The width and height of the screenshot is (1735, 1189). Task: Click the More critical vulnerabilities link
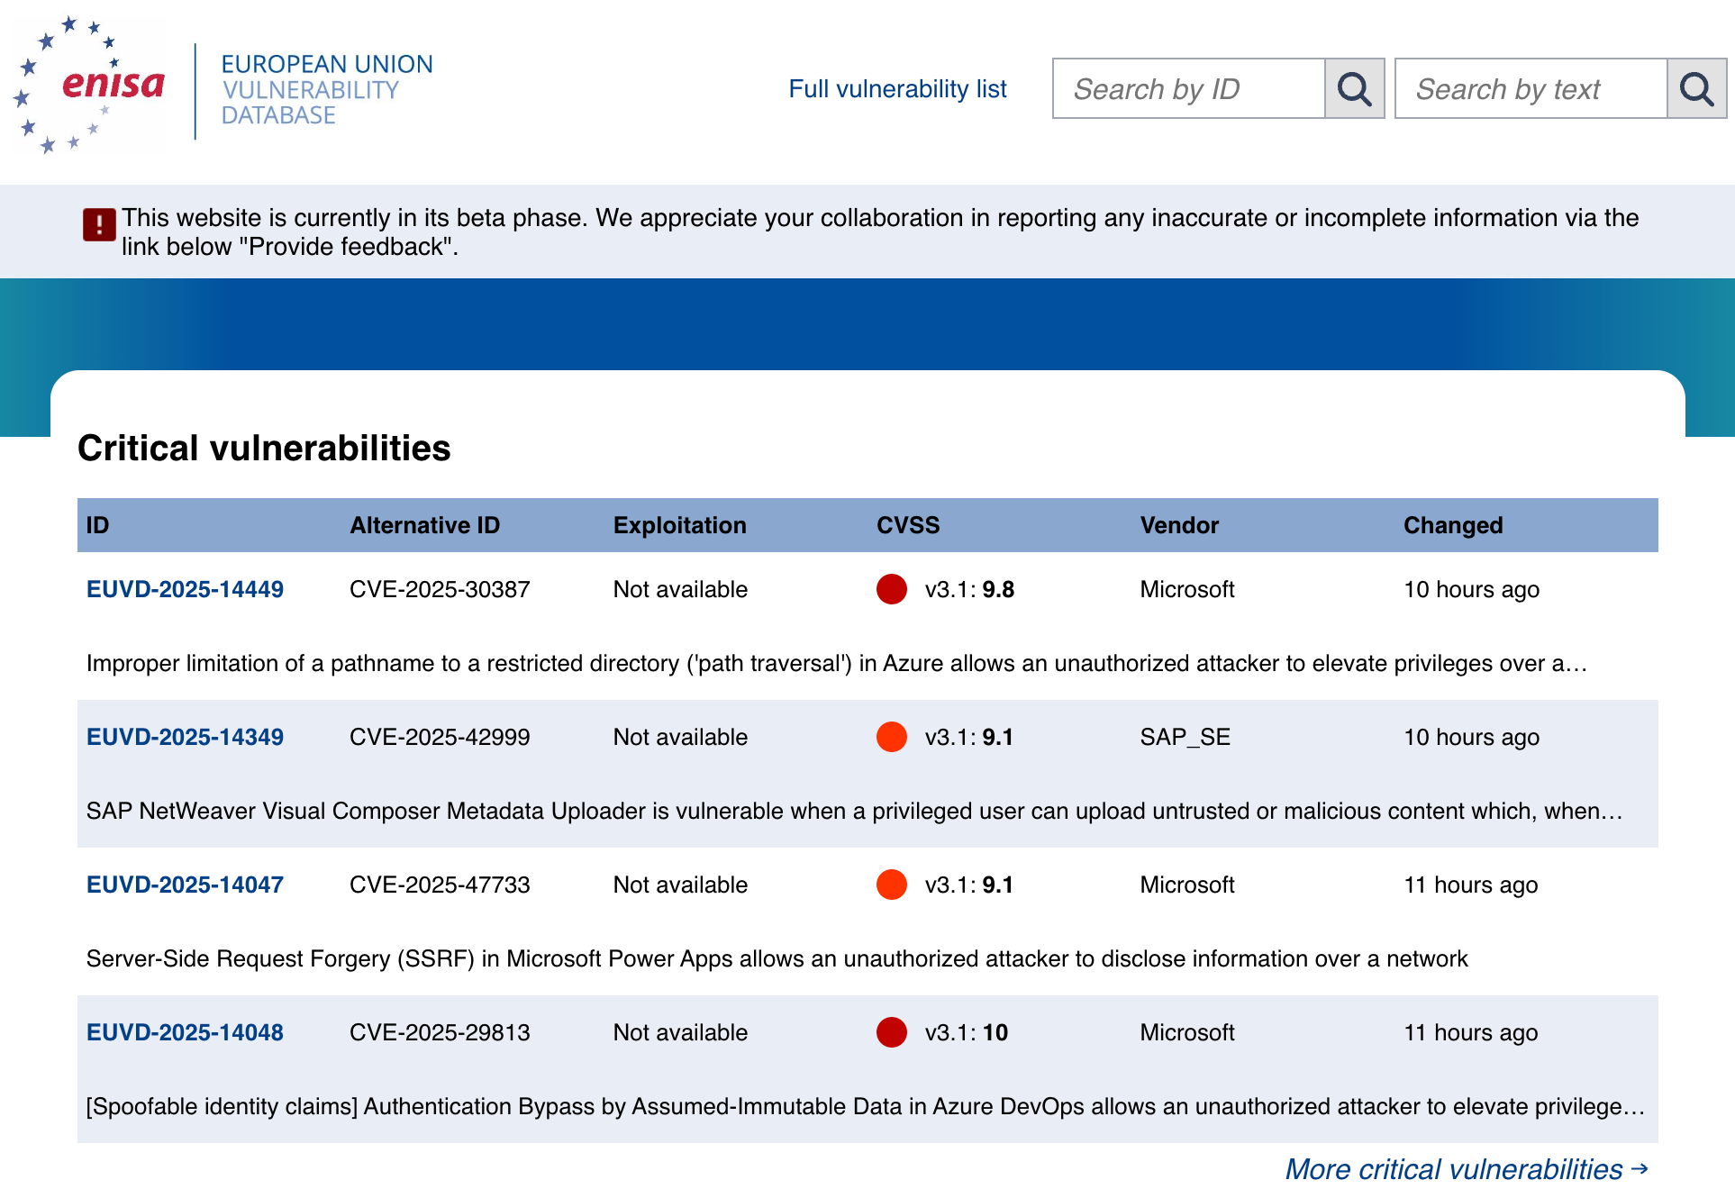click(x=1453, y=1169)
